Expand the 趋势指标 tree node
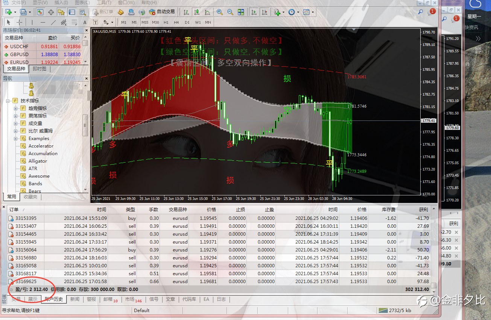Image resolution: width=491 pixels, height=320 pixels. pyautogui.click(x=16, y=108)
